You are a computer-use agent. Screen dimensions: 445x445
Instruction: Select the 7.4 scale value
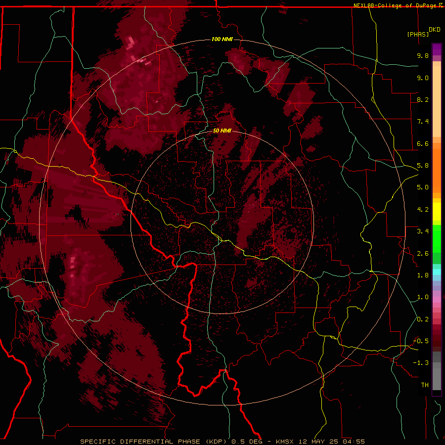[x=423, y=122]
